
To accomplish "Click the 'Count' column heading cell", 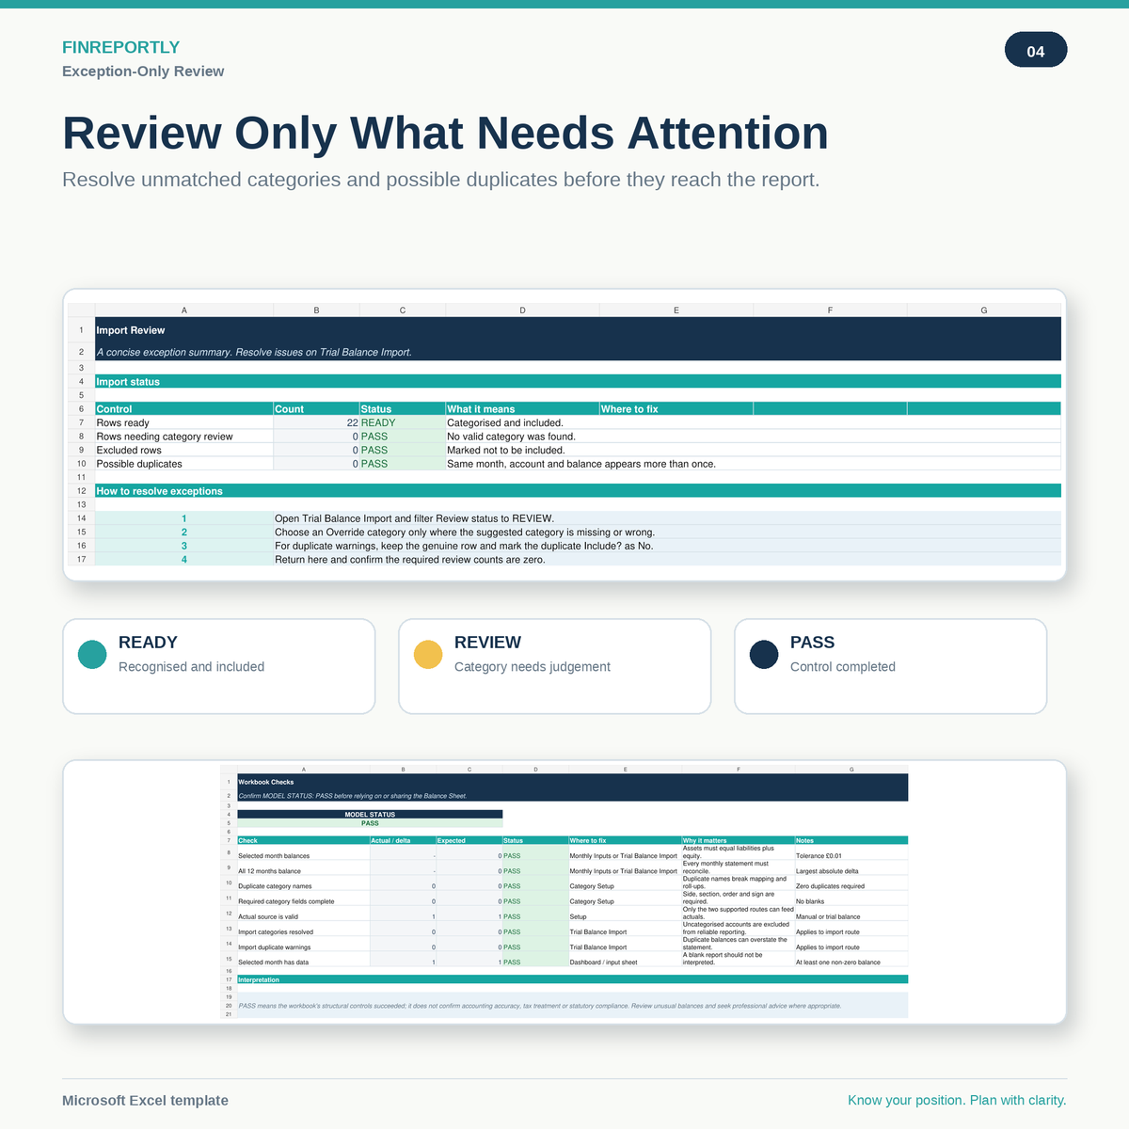I will point(316,408).
